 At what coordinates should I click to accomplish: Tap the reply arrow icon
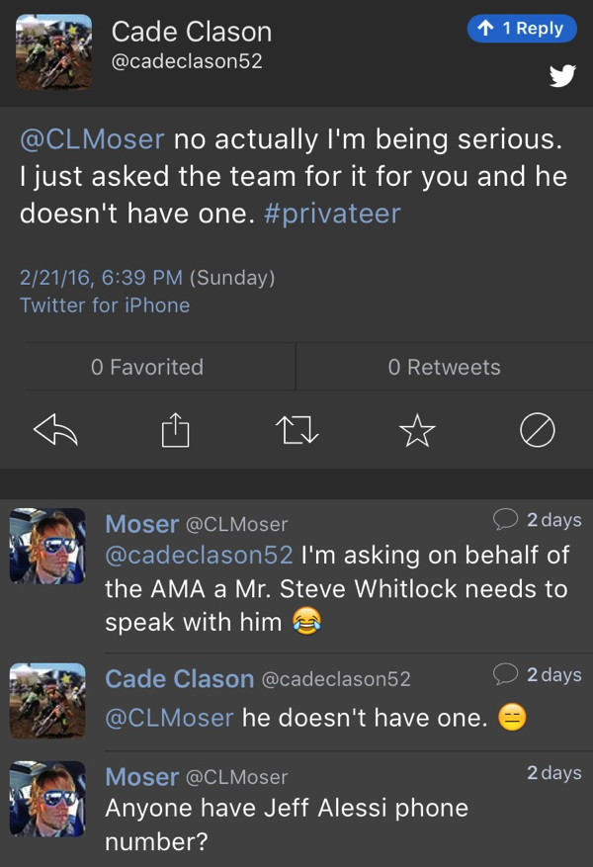click(55, 429)
